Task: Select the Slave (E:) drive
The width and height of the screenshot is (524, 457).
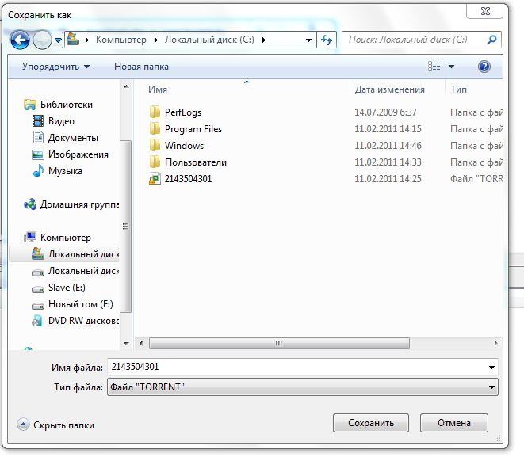Action: pos(67,288)
